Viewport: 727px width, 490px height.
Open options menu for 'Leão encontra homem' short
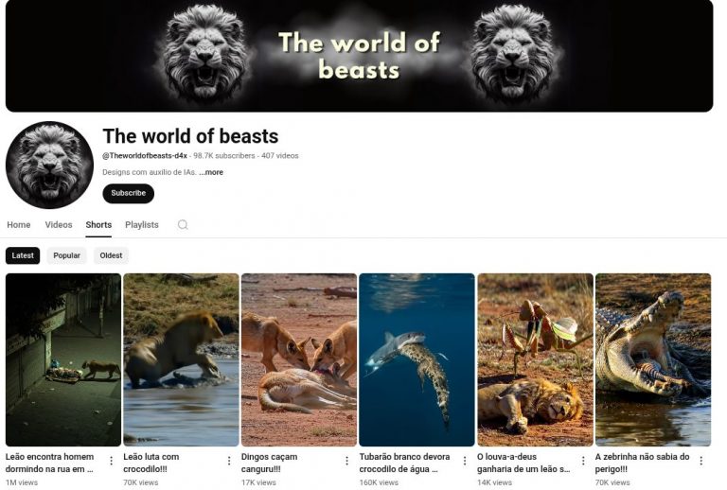coord(112,461)
